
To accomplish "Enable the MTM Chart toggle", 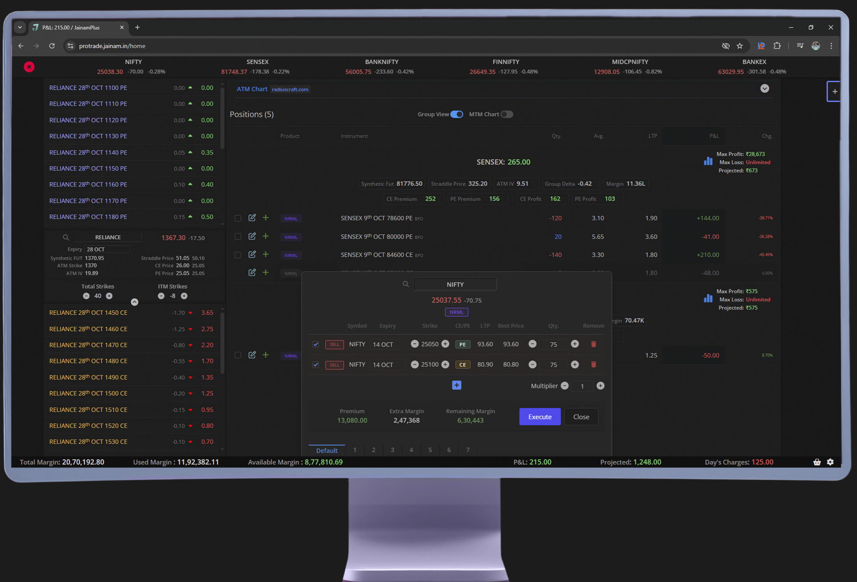I will tap(506, 114).
